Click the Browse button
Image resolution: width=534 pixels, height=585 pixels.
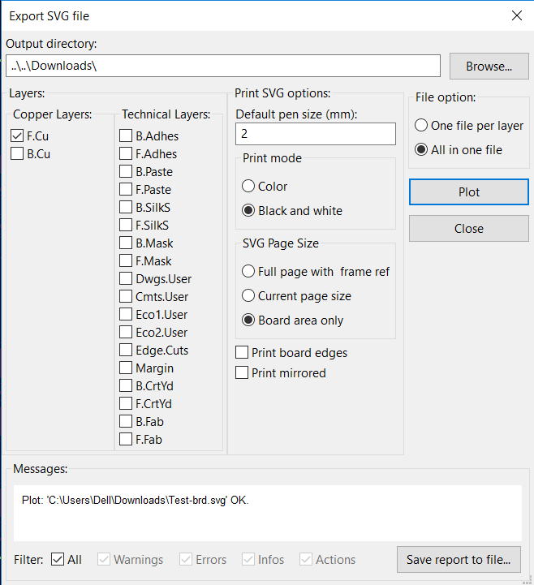489,67
